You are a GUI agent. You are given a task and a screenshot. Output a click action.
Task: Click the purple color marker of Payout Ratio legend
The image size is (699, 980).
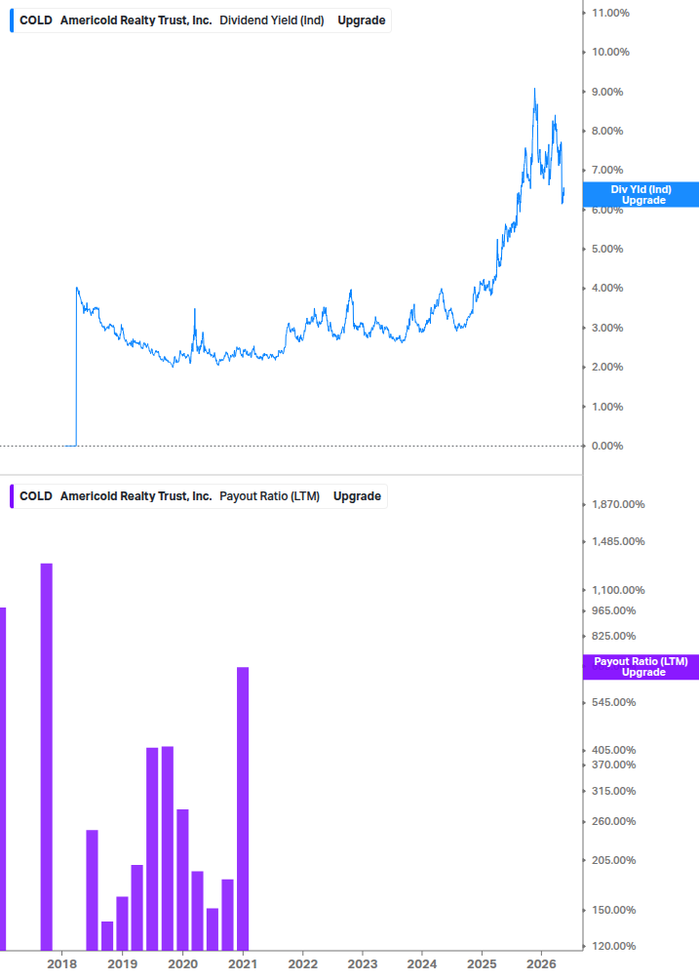[12, 496]
